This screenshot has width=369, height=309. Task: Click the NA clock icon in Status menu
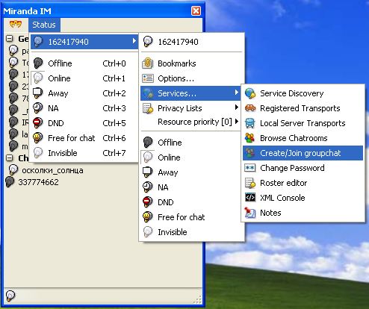(x=38, y=108)
